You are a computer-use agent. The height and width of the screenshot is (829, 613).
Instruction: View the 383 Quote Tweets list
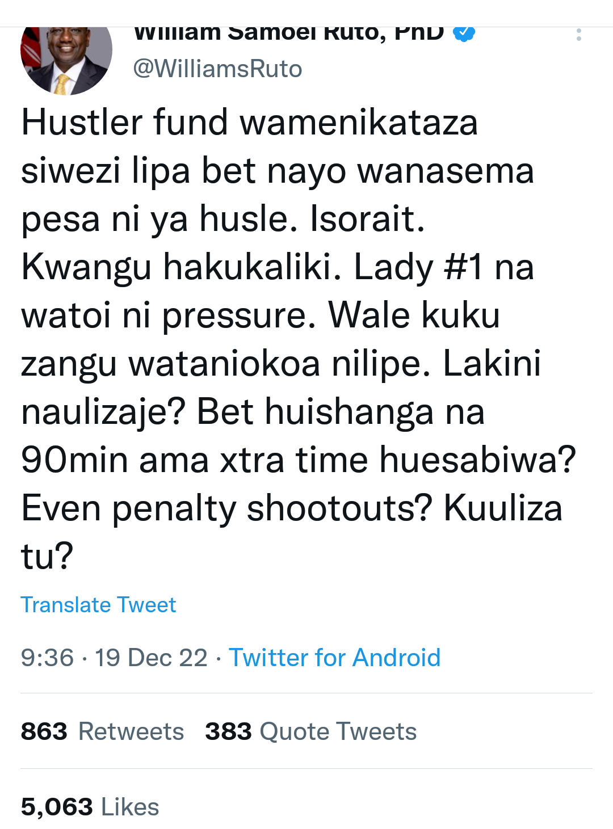point(310,731)
